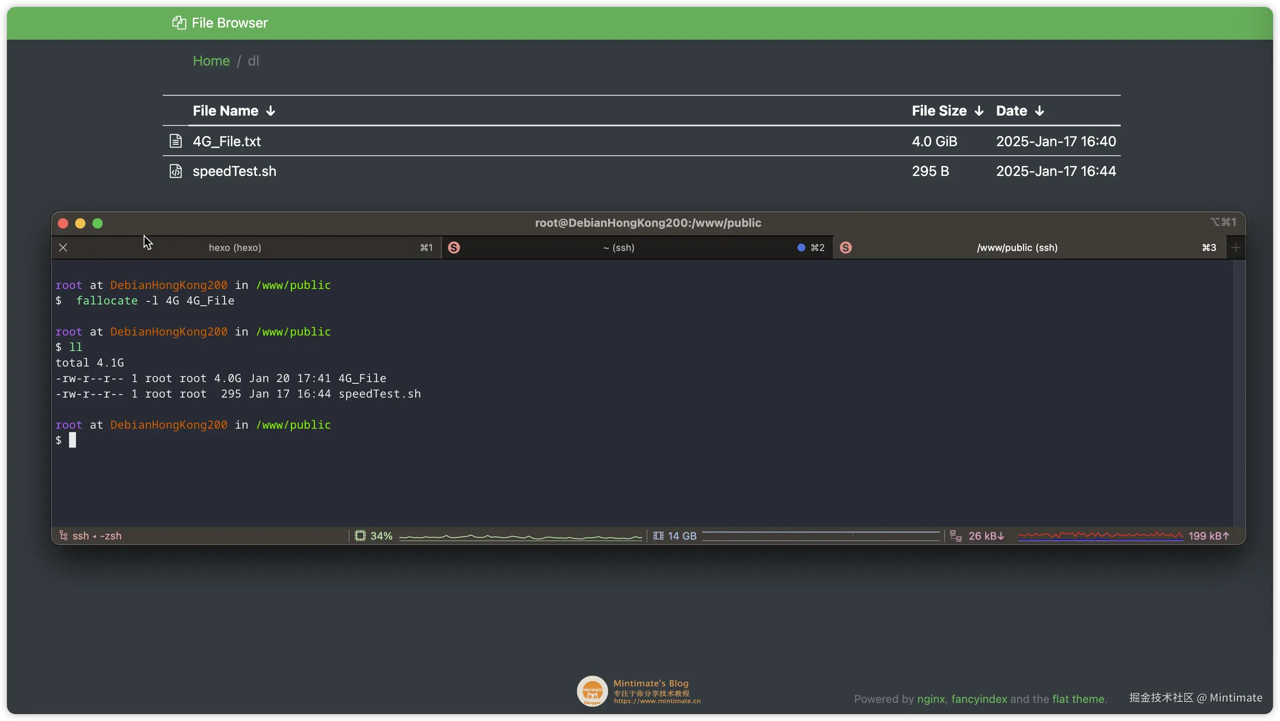Switch to the hexo (hexo) tab
The width and height of the screenshot is (1280, 721).
(x=234, y=248)
